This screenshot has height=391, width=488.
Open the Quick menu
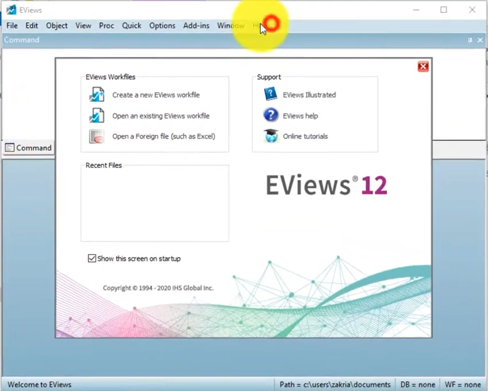click(131, 26)
